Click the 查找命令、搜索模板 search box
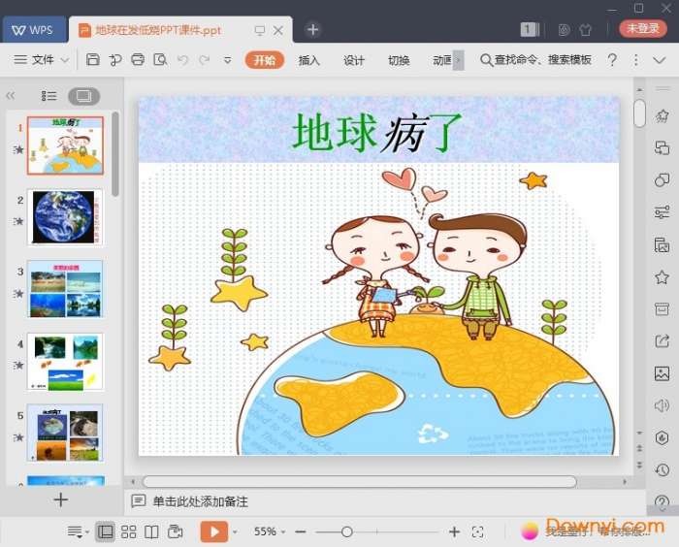Viewport: 679px width, 547px height. coord(536,60)
